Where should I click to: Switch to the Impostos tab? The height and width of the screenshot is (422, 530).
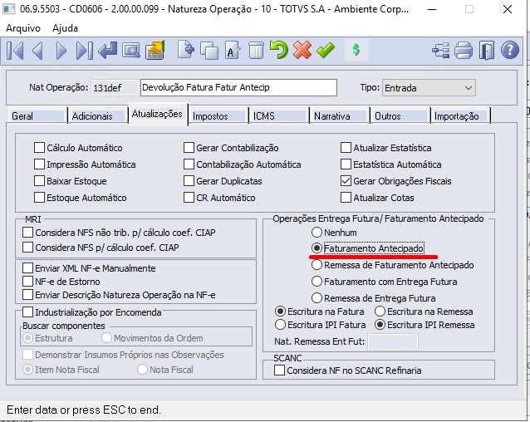tap(218, 116)
